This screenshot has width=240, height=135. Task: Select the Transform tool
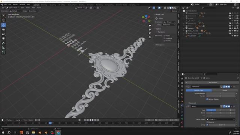point(3,38)
